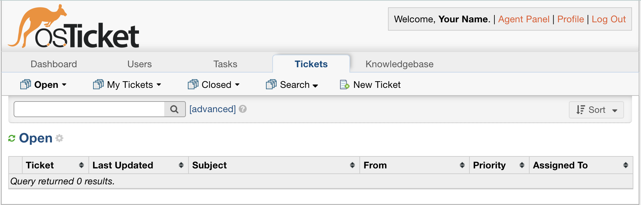Click the New Ticket document icon
The image size is (641, 205).
(344, 85)
